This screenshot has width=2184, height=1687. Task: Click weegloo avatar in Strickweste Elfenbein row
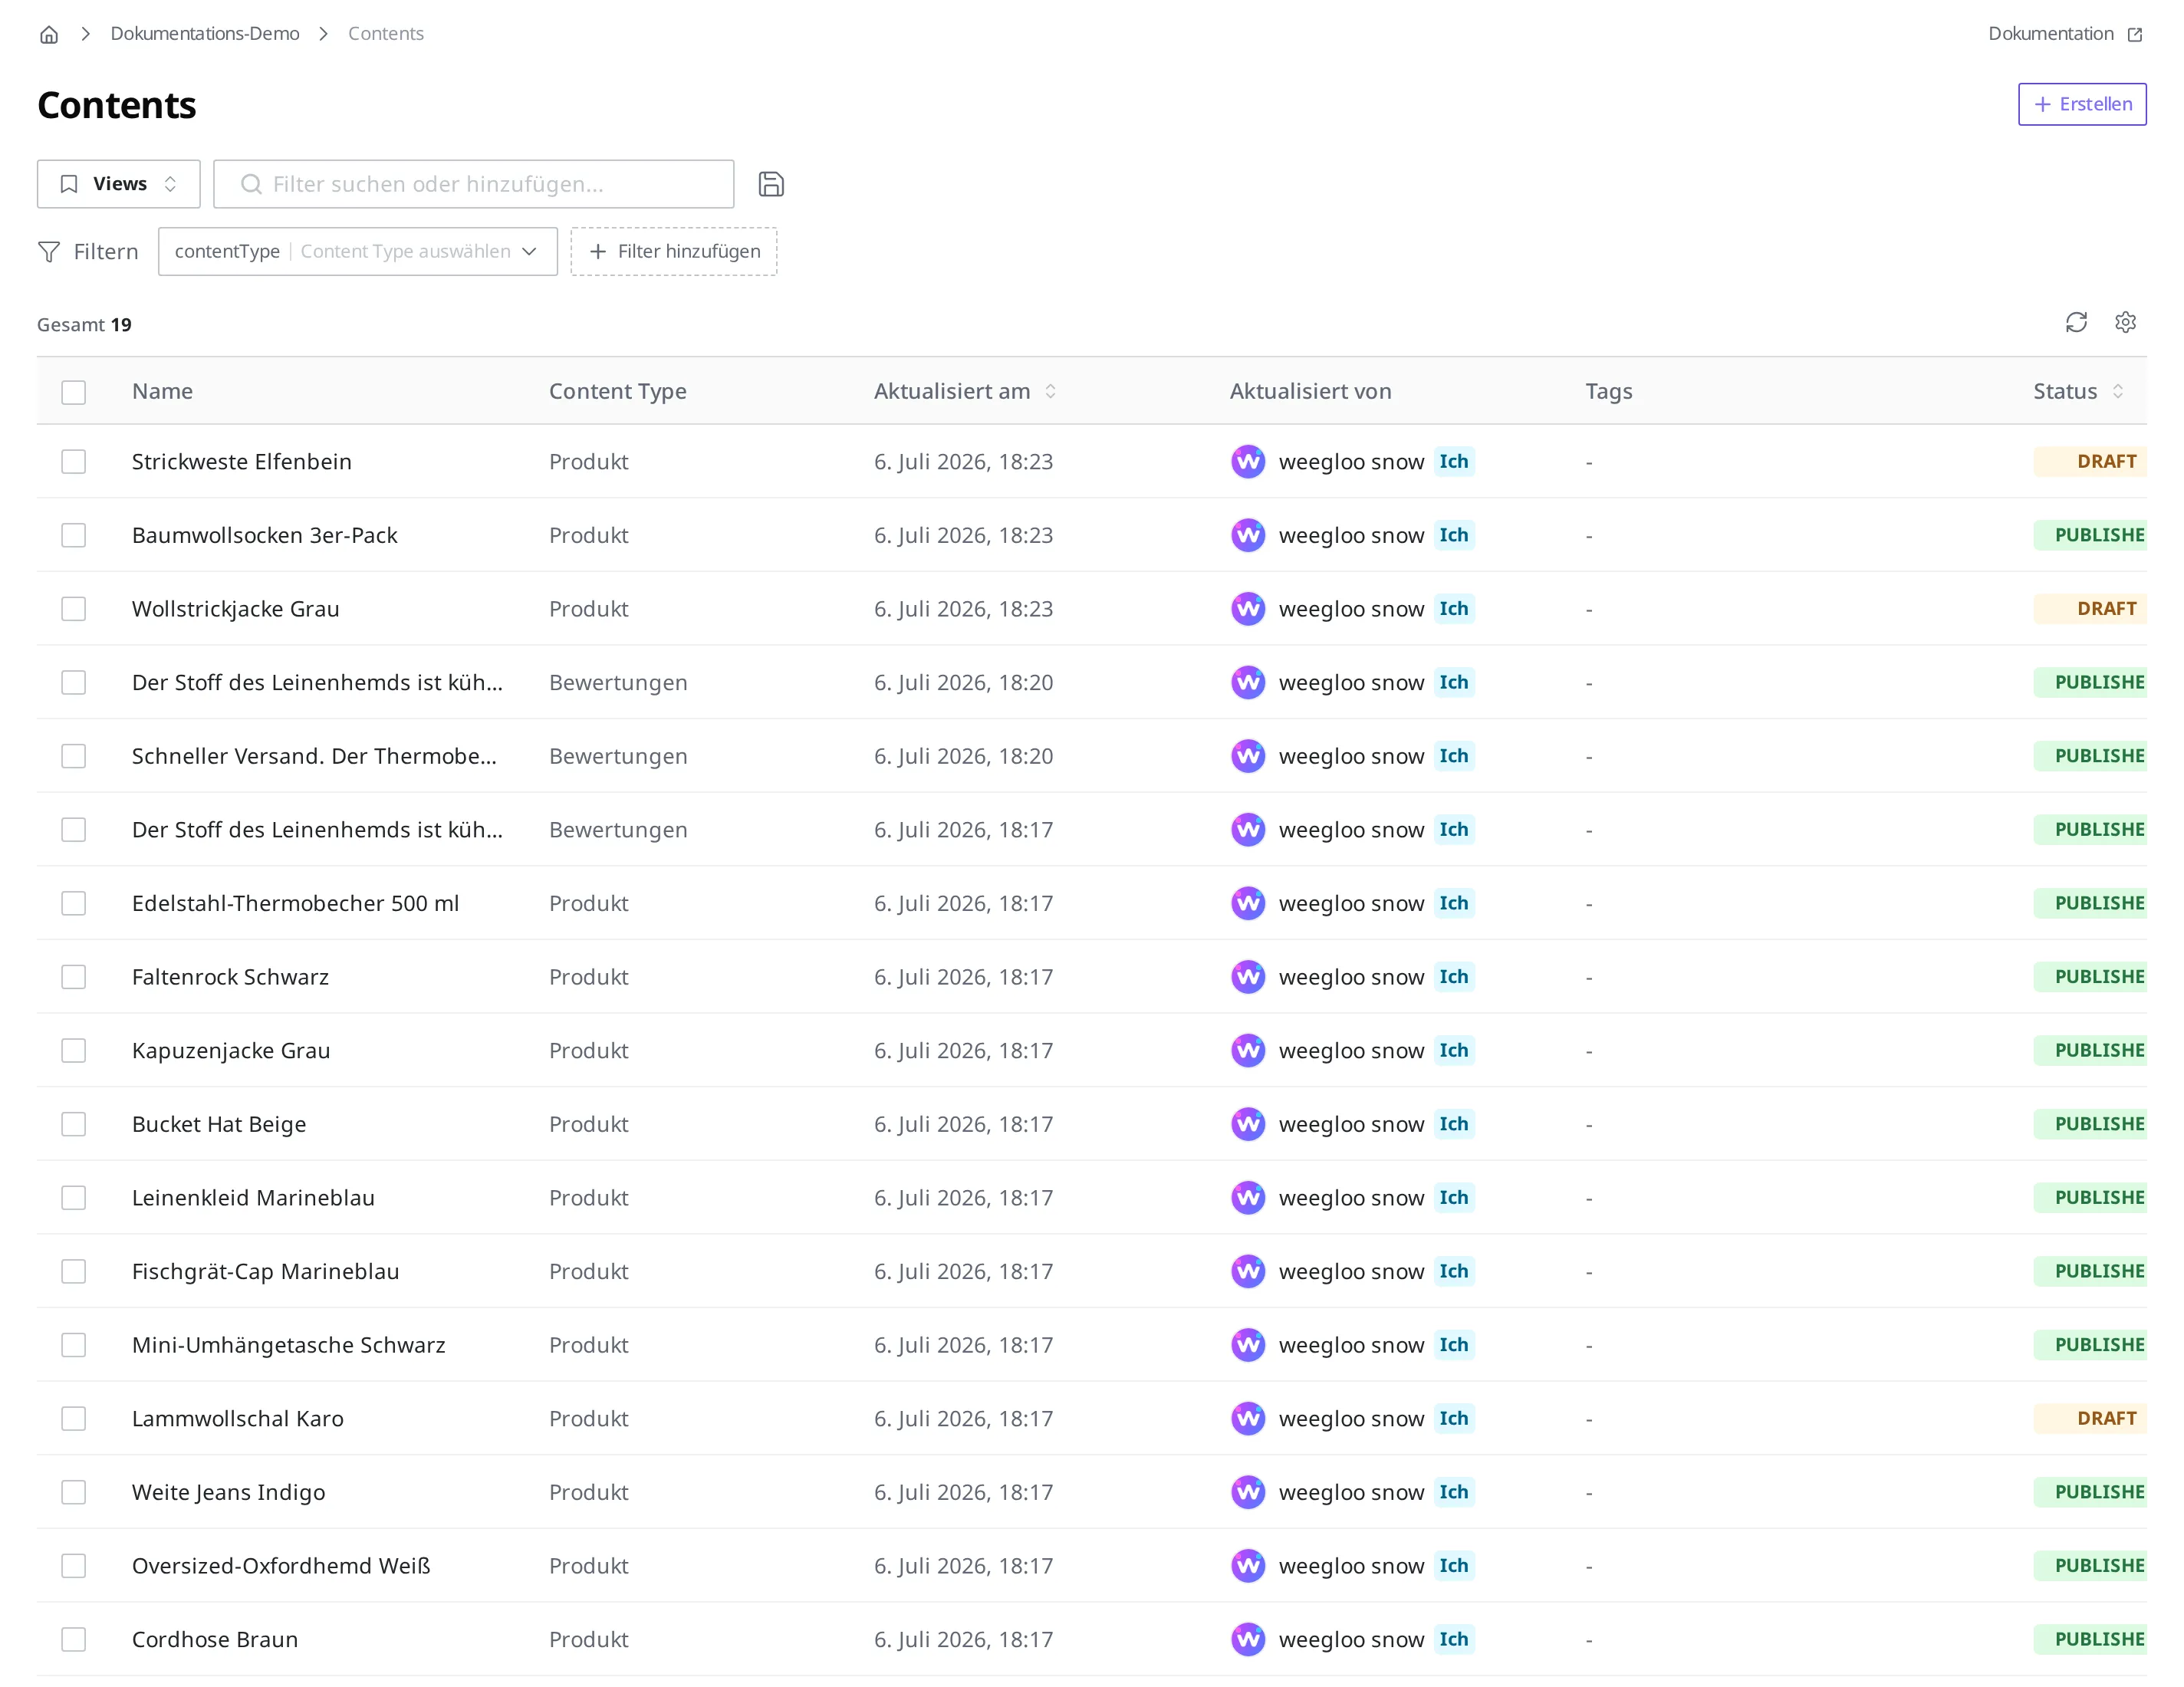[x=1248, y=461]
